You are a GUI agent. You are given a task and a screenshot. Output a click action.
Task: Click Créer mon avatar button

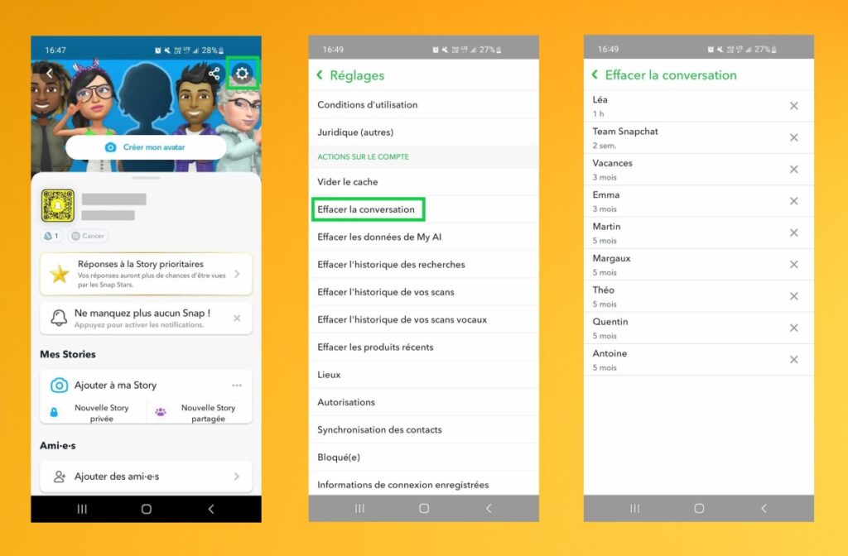[146, 147]
